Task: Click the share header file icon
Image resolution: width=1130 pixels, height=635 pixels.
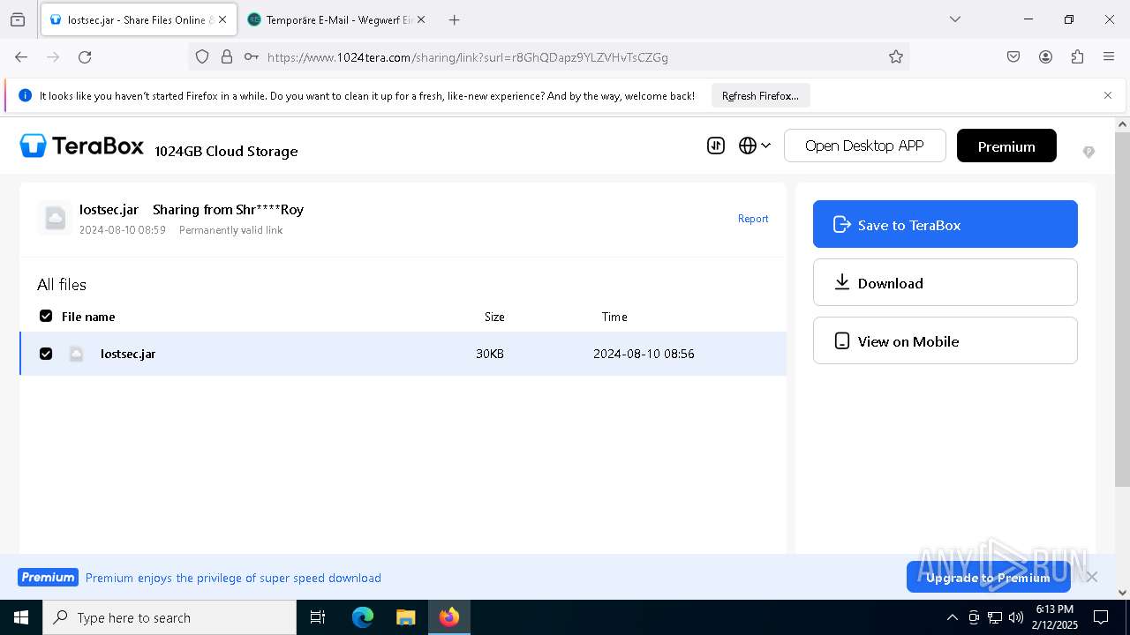Action: pos(55,218)
